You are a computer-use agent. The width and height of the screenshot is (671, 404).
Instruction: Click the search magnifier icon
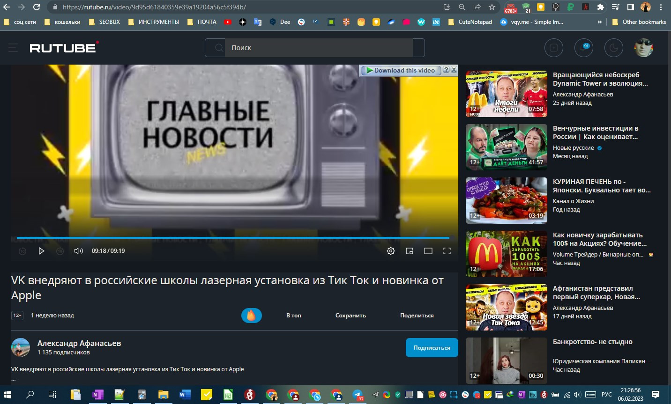pos(219,48)
